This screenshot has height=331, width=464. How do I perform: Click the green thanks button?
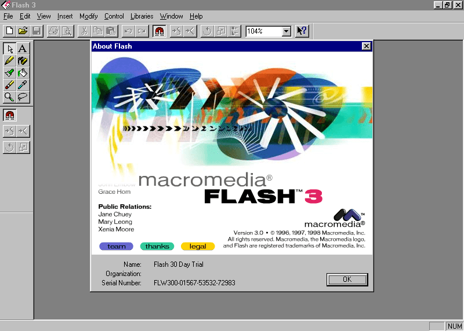[157, 247]
